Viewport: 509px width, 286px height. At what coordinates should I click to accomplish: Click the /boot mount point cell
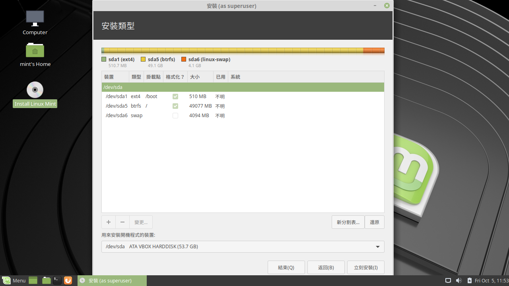[x=151, y=97]
